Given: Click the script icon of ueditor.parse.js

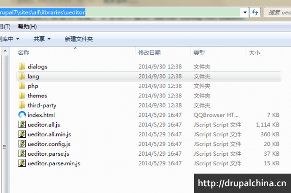Looking at the screenshot, I should point(22,153).
